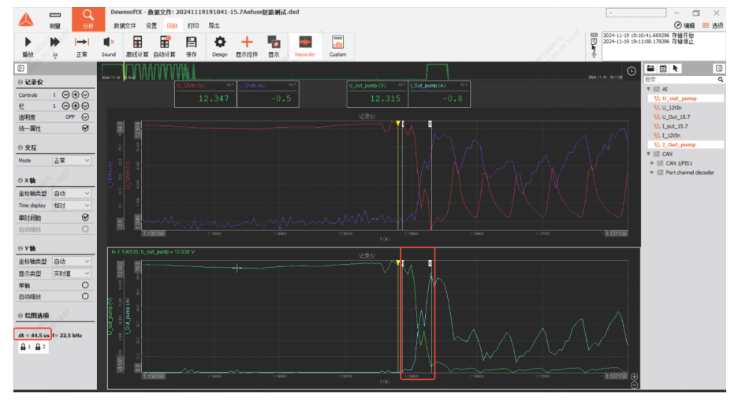
Task: Select the 回放 tab
Action: 172,26
